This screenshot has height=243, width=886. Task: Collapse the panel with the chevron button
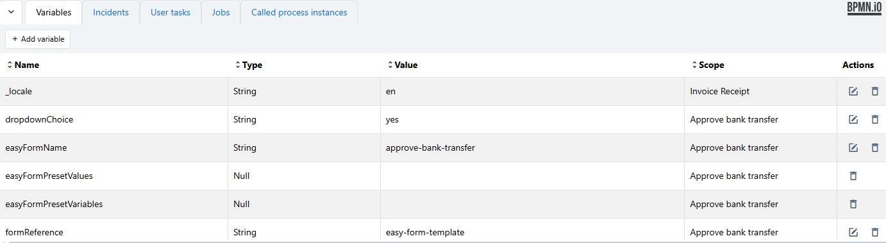(11, 12)
